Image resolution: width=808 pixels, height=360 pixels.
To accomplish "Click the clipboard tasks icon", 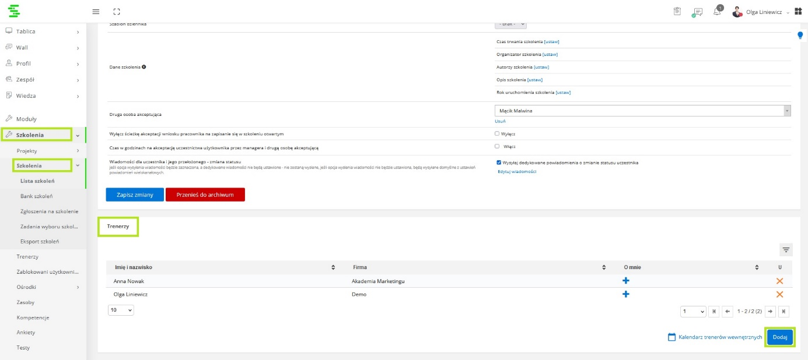I will tap(677, 12).
